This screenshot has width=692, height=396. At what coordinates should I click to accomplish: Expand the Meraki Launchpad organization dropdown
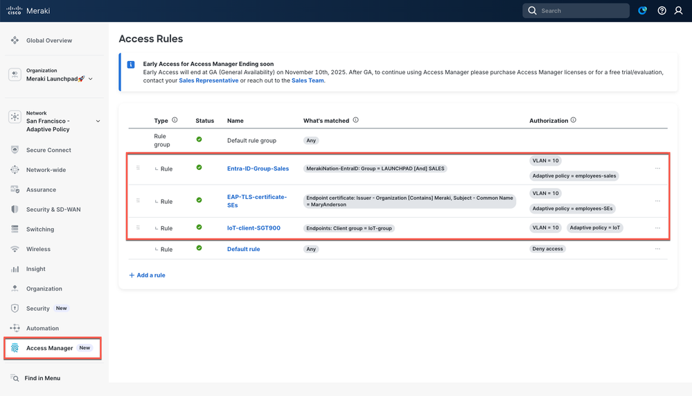[91, 79]
